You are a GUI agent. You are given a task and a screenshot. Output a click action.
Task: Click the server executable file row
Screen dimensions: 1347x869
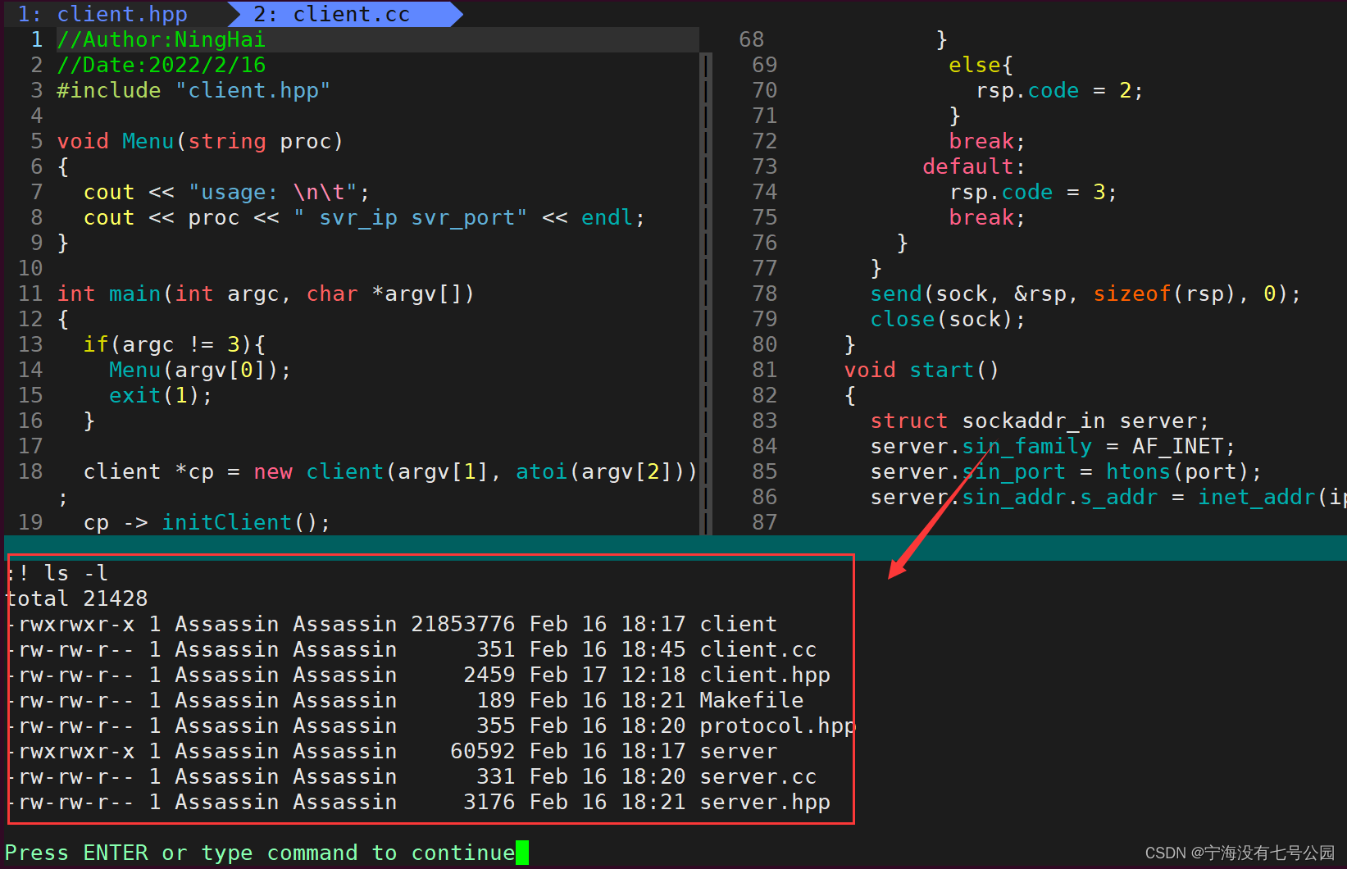391,751
